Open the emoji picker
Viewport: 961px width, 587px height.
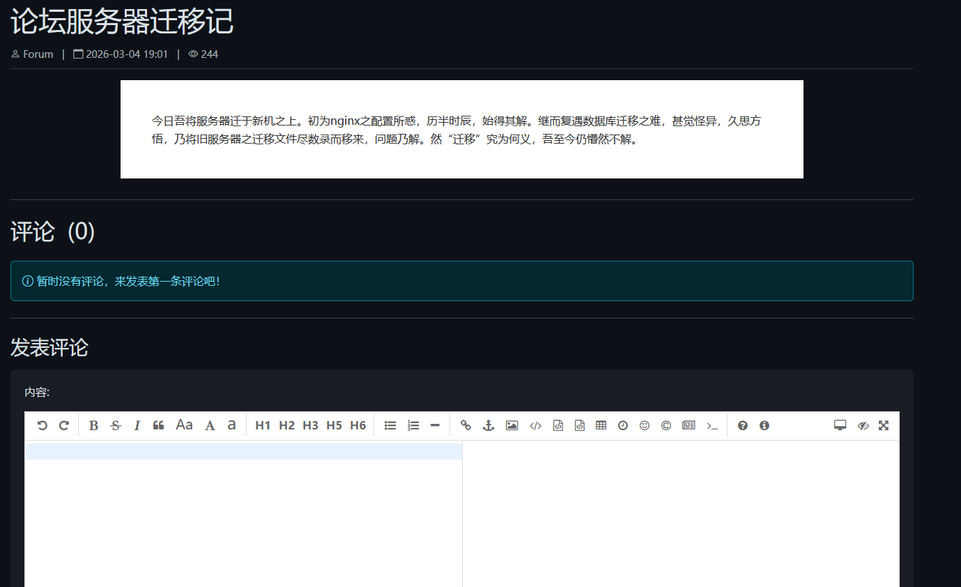click(645, 425)
